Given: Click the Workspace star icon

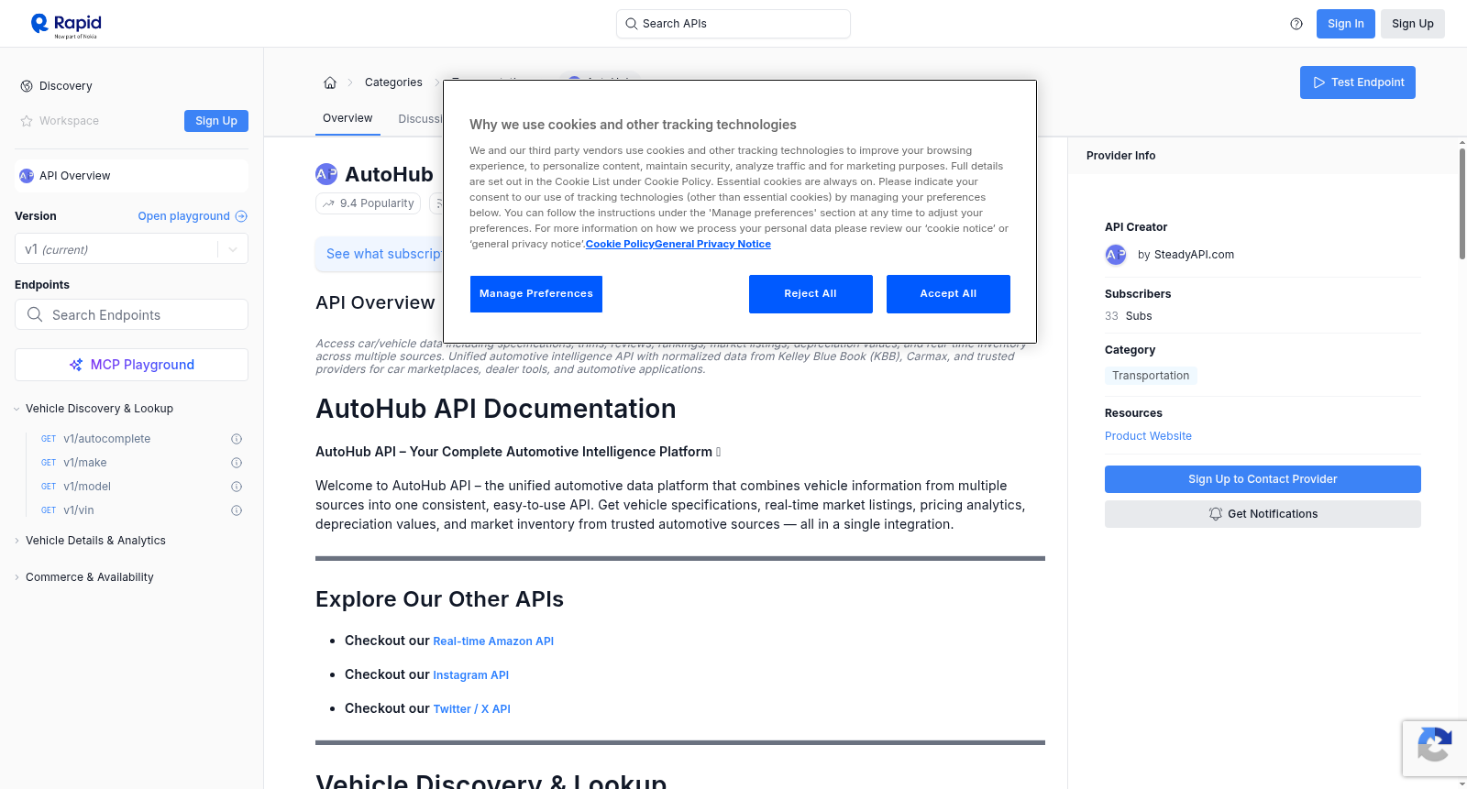Looking at the screenshot, I should pyautogui.click(x=27, y=121).
